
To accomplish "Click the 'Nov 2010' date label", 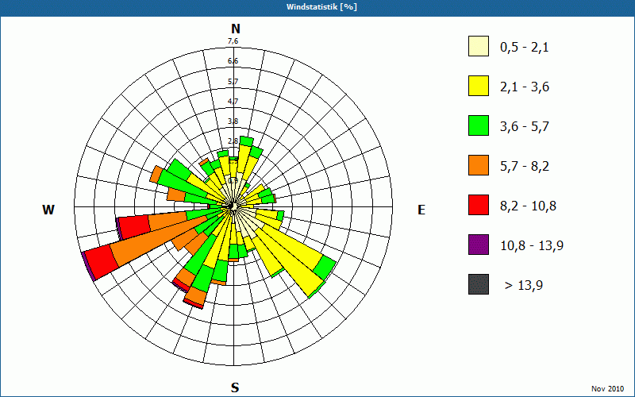I will pos(607,389).
